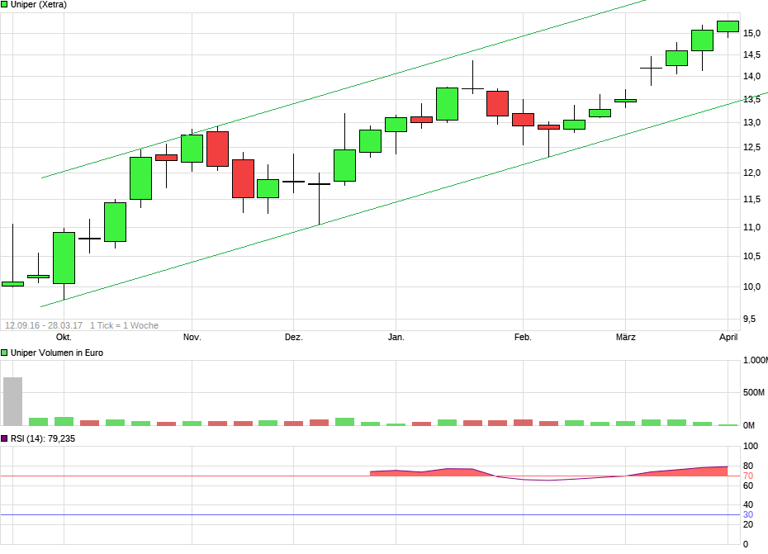
Task: Click the date range text '12.09.16 - 28.03.17'
Action: (x=44, y=325)
